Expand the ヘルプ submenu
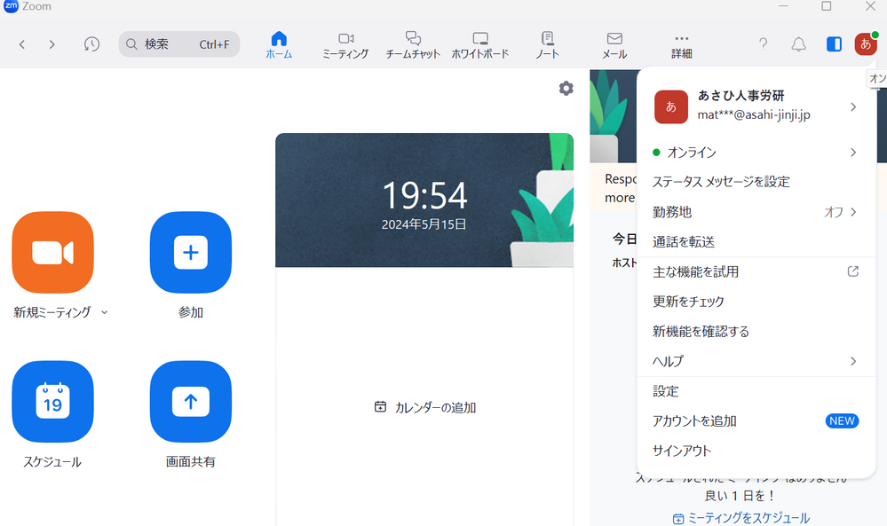The width and height of the screenshot is (887, 526). 852,361
